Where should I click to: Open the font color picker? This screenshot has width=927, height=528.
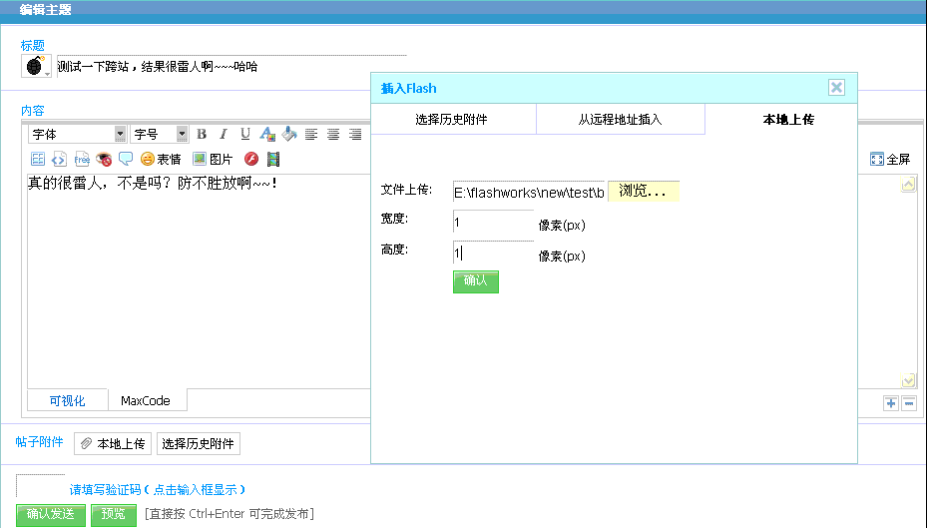click(x=267, y=135)
